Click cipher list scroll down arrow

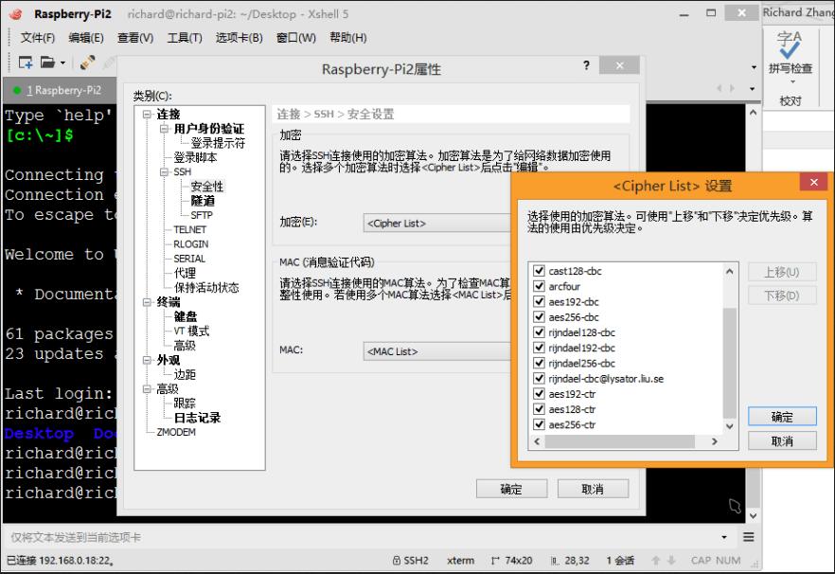(x=730, y=426)
